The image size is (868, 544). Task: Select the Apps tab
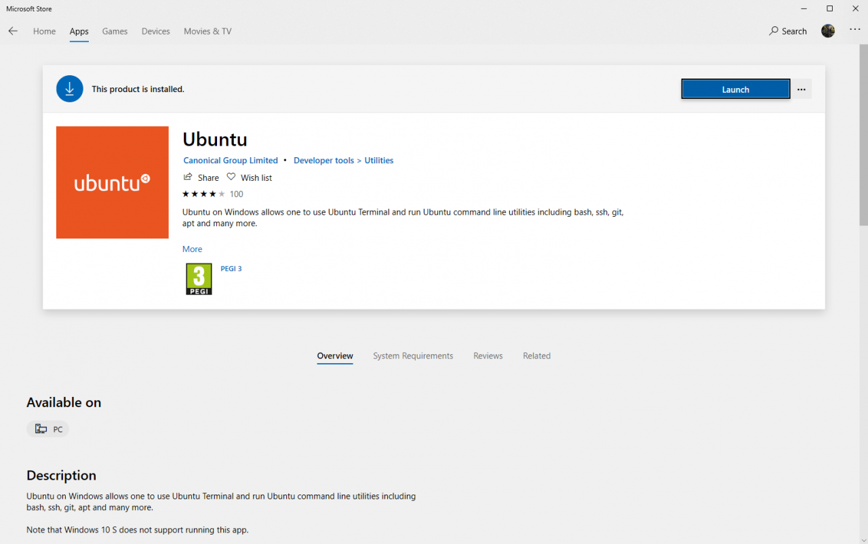79,31
